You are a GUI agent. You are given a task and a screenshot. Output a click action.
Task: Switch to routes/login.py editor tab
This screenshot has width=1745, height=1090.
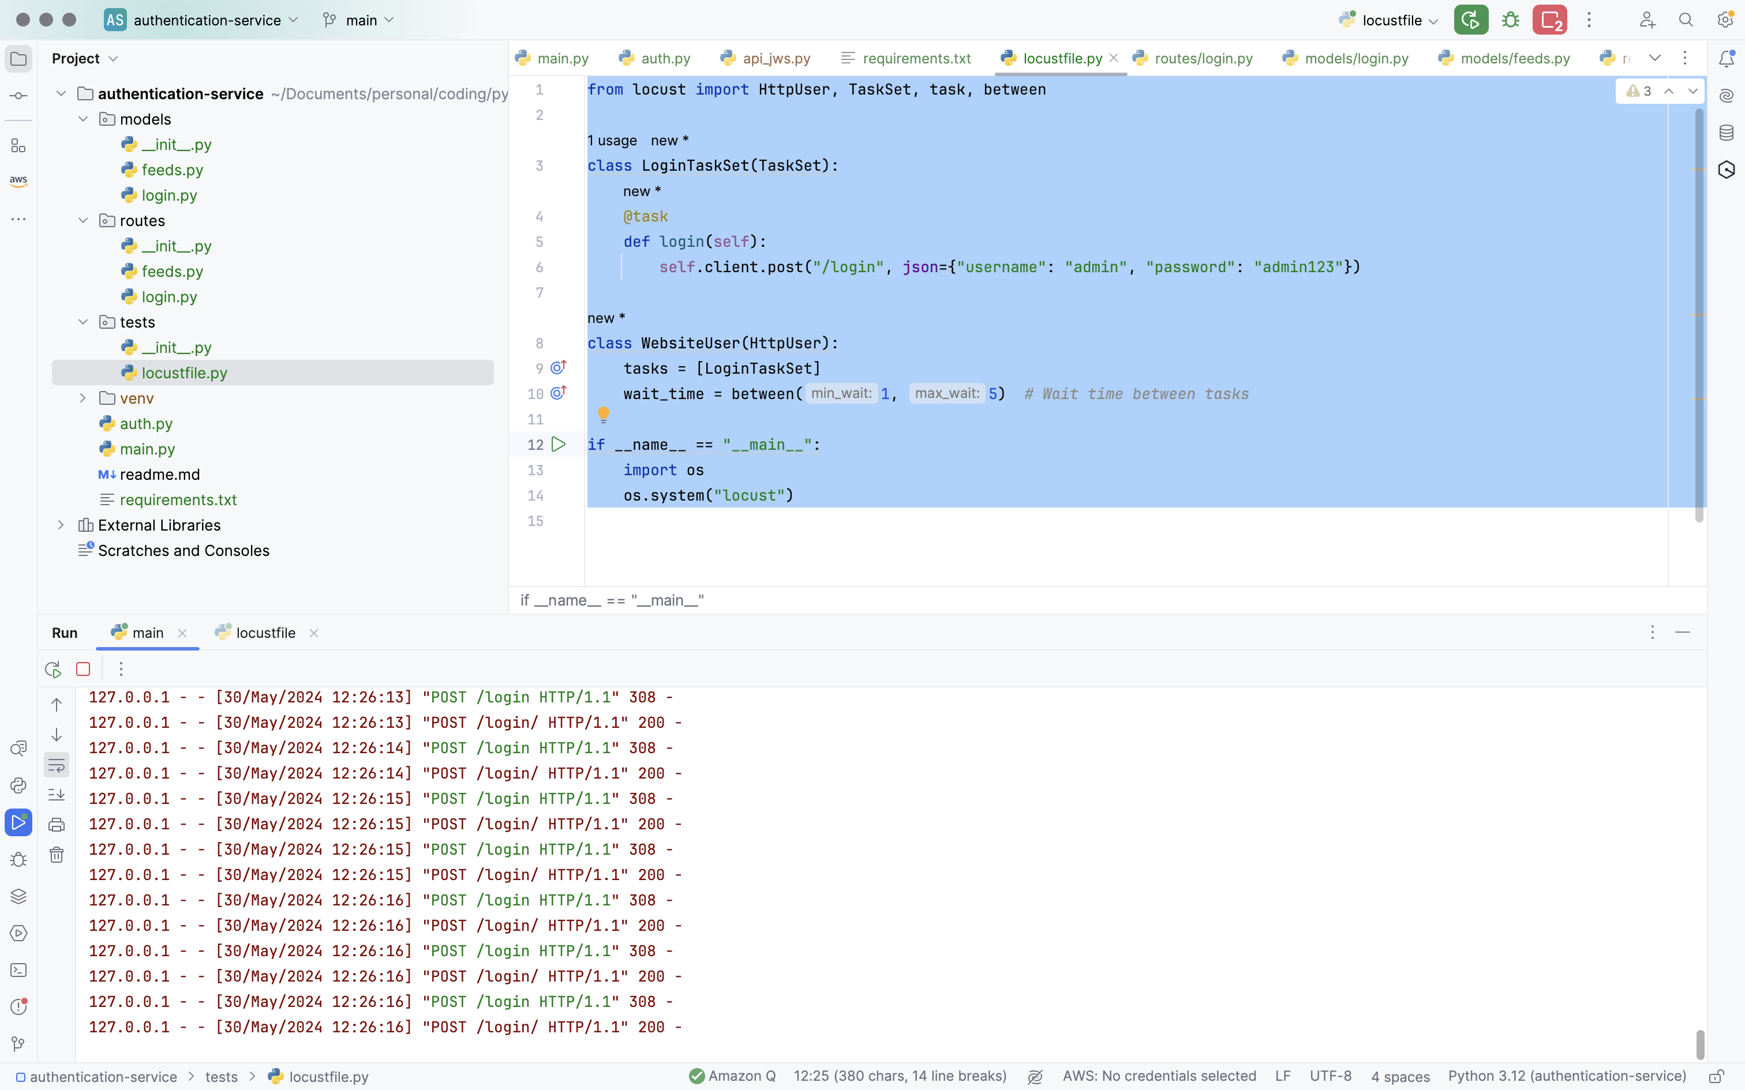point(1193,58)
